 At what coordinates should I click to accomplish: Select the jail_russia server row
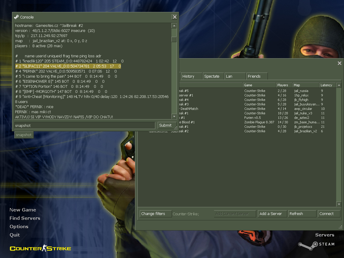click(x=257, y=91)
